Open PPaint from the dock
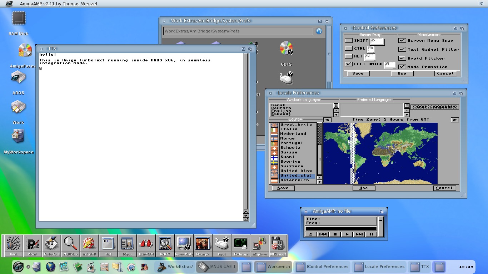The height and width of the screenshot is (274, 488). [33, 245]
